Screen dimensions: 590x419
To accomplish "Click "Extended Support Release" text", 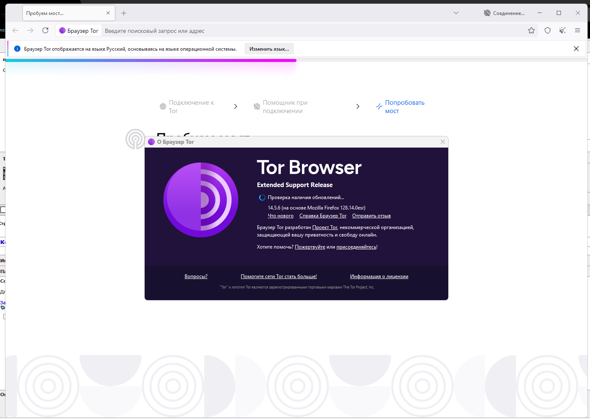I will pos(295,185).
